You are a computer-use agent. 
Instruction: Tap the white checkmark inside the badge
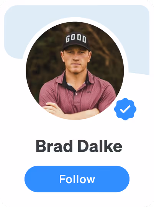[125, 109]
